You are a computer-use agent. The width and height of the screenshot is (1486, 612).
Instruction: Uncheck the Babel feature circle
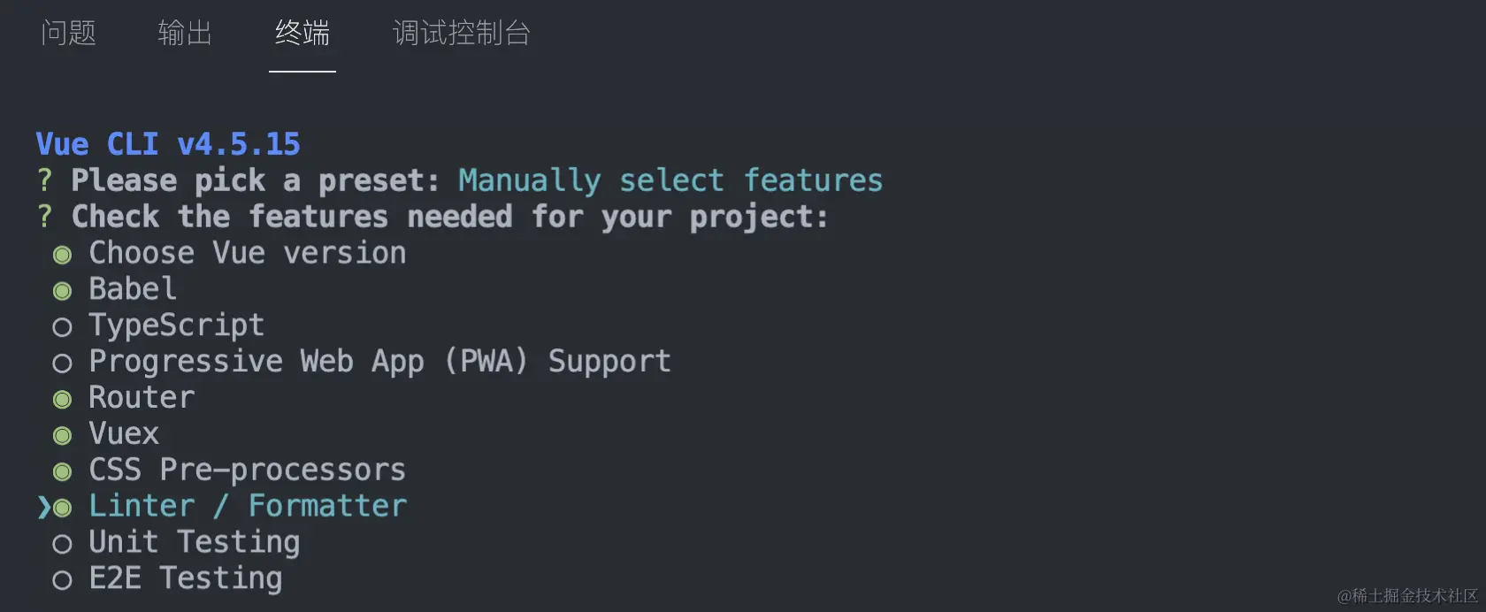click(x=62, y=291)
